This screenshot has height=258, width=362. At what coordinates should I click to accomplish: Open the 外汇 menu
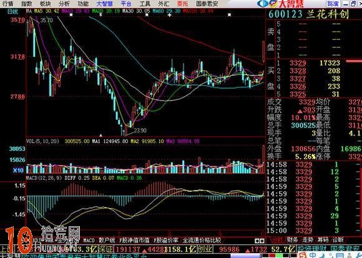pos(164,4)
